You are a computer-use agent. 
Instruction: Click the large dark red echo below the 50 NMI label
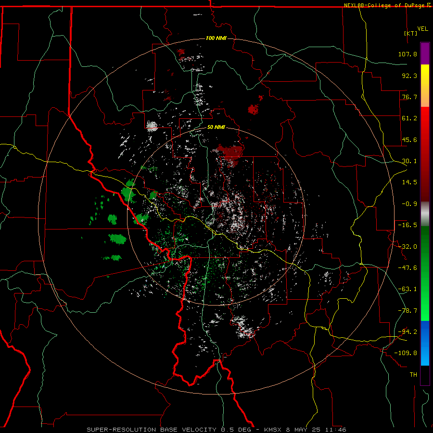[x=230, y=153]
